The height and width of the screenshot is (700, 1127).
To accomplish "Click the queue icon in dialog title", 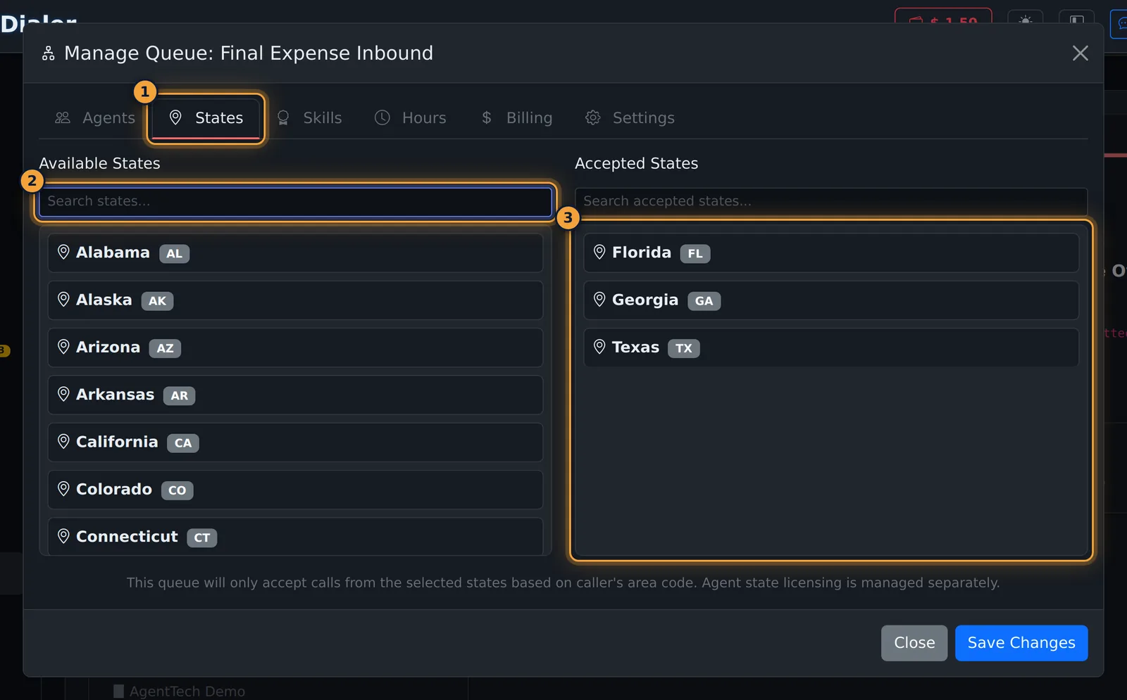I will pos(48,53).
